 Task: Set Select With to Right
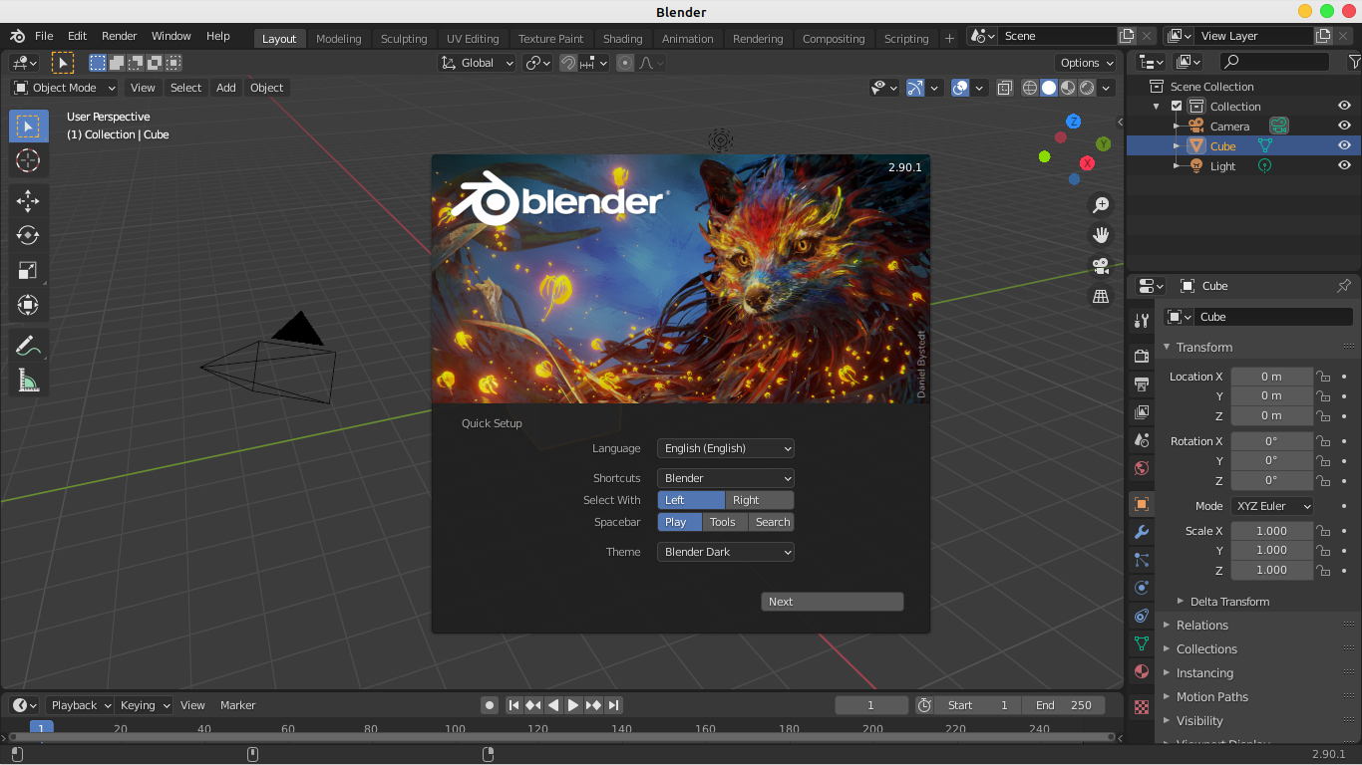click(x=760, y=500)
